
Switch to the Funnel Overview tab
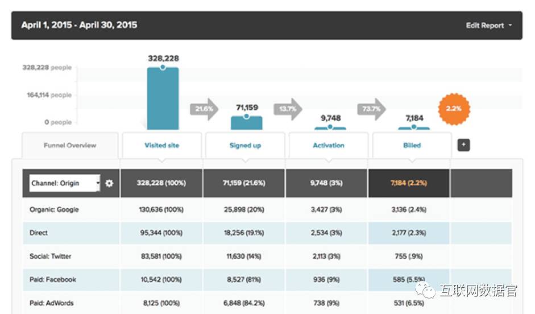tap(70, 146)
